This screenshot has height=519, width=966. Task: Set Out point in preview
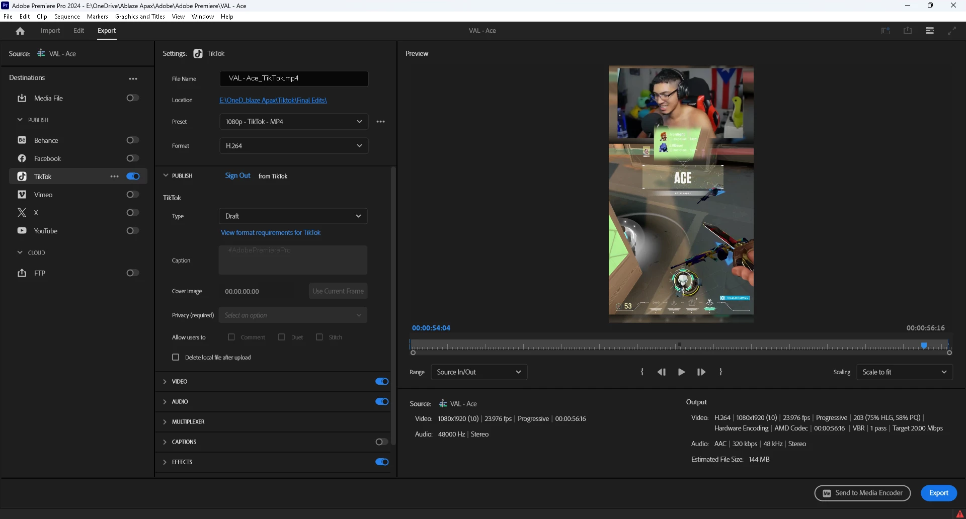[721, 372]
